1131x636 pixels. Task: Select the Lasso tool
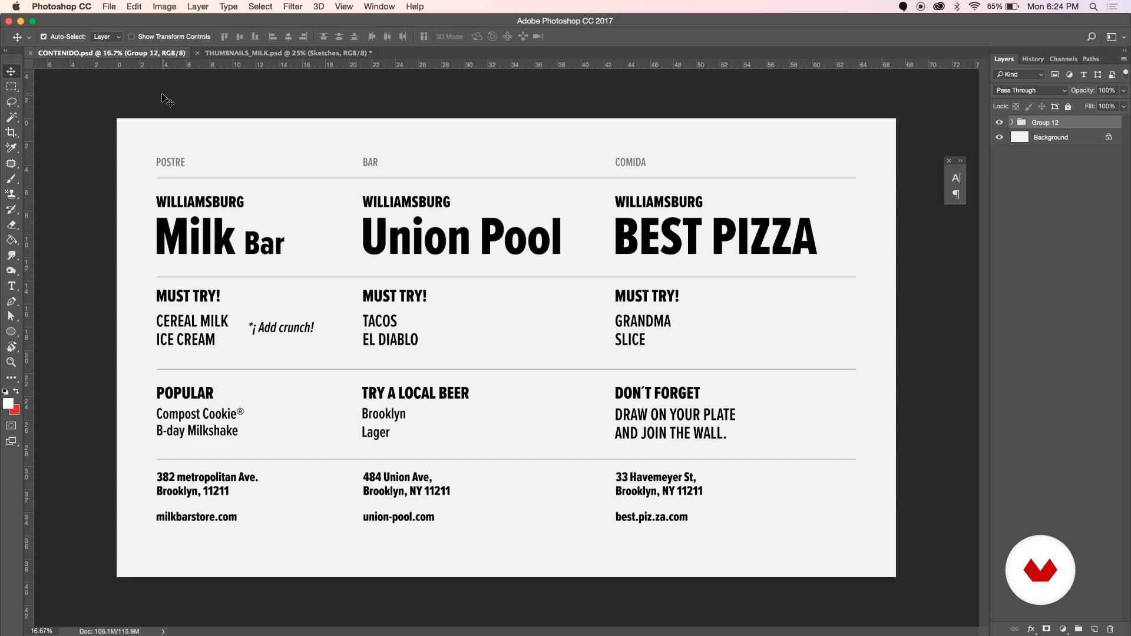click(x=11, y=102)
